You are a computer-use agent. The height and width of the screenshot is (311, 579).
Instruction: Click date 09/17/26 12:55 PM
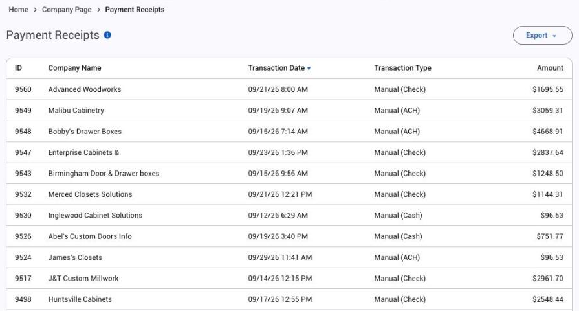click(x=280, y=299)
